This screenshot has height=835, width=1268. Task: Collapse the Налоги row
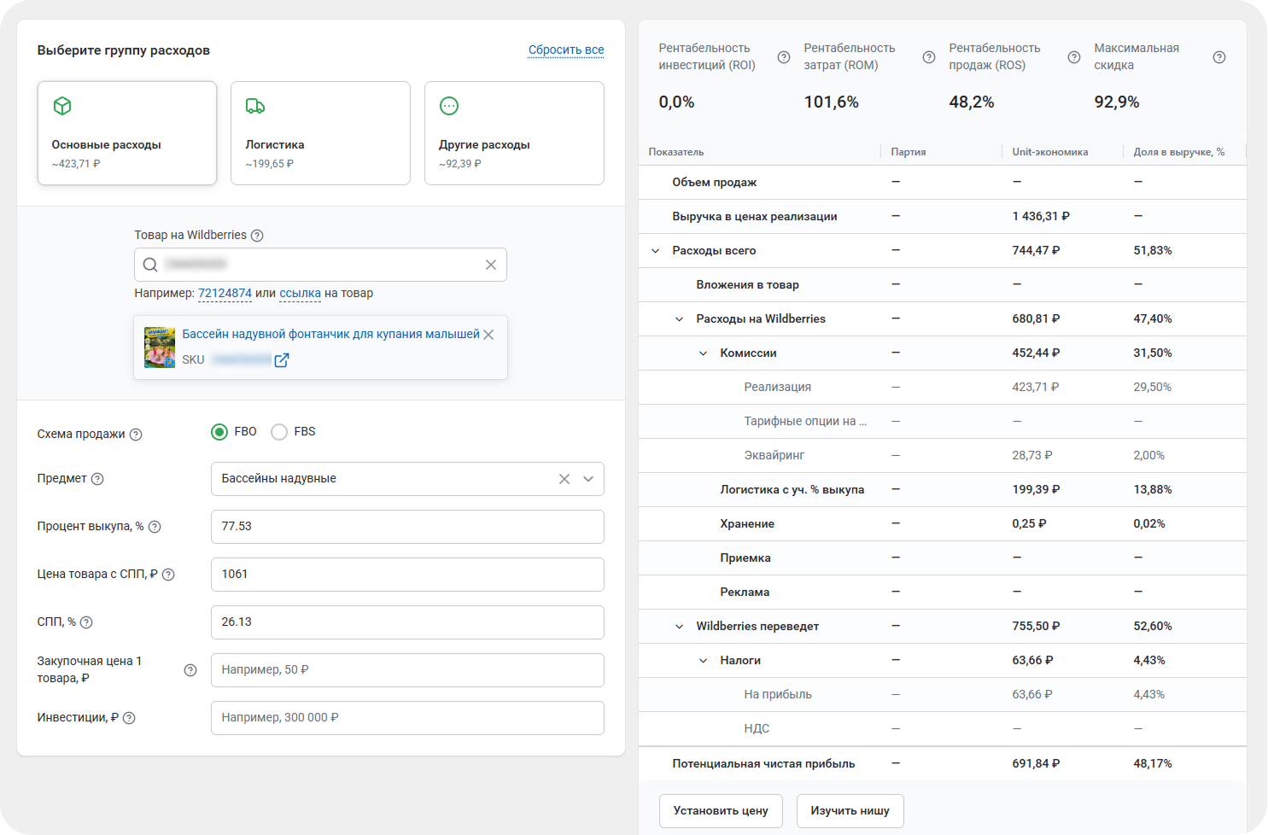point(704,661)
